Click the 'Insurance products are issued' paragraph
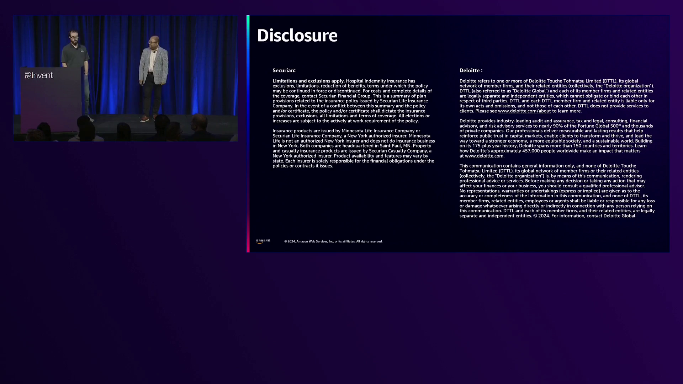 (x=353, y=148)
